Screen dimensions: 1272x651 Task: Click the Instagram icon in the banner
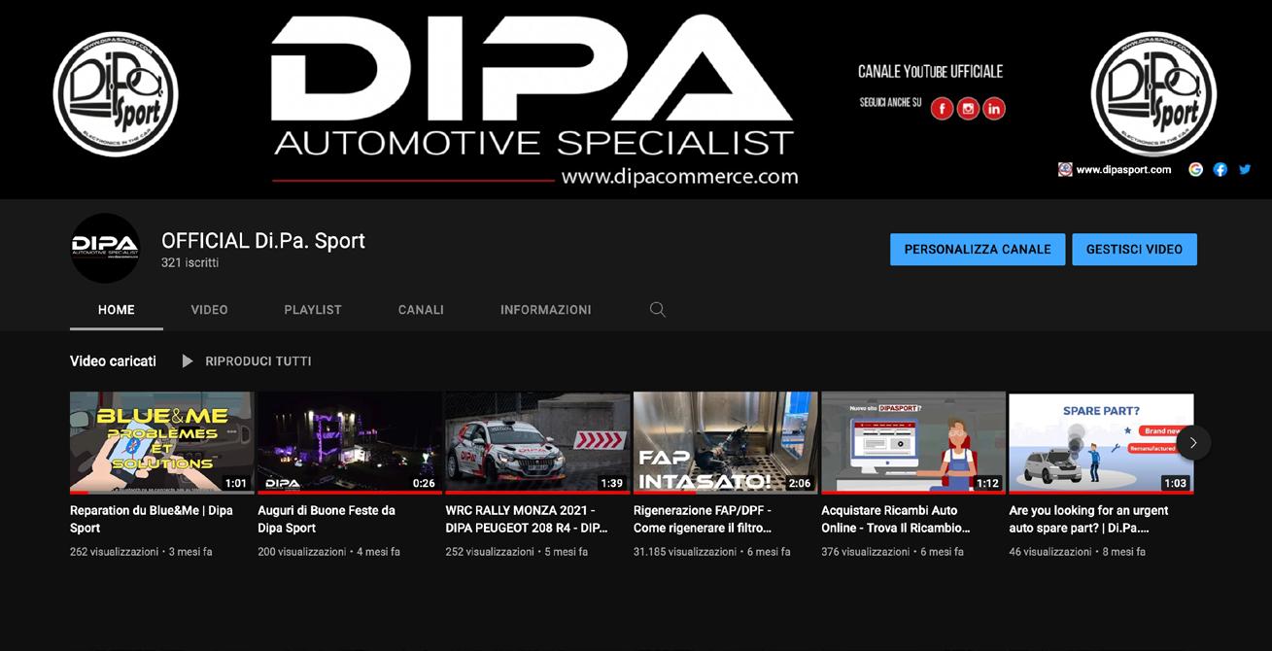pyautogui.click(x=968, y=109)
